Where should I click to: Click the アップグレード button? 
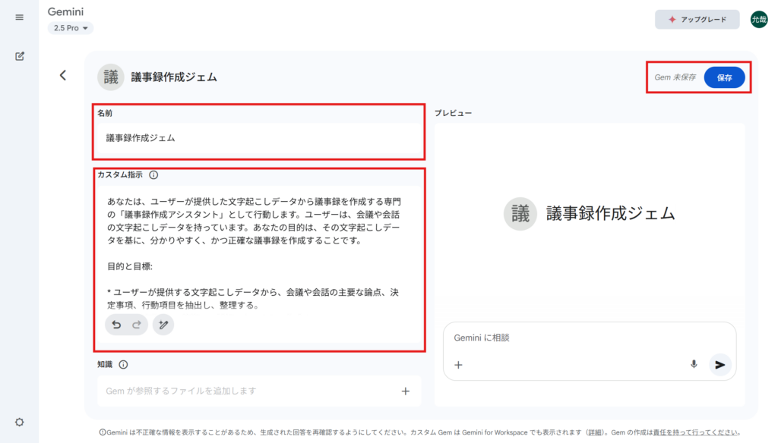[697, 19]
